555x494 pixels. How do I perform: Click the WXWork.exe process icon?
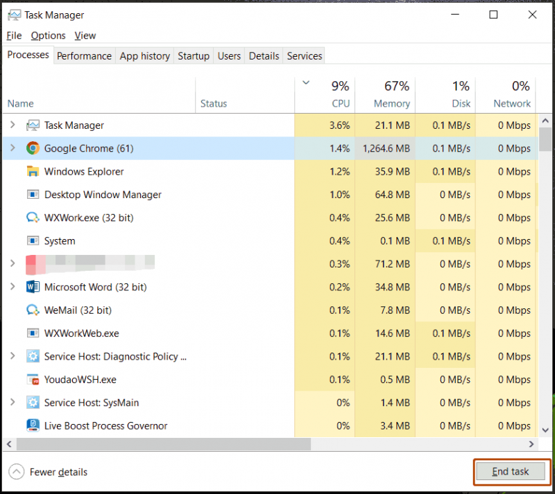33,218
